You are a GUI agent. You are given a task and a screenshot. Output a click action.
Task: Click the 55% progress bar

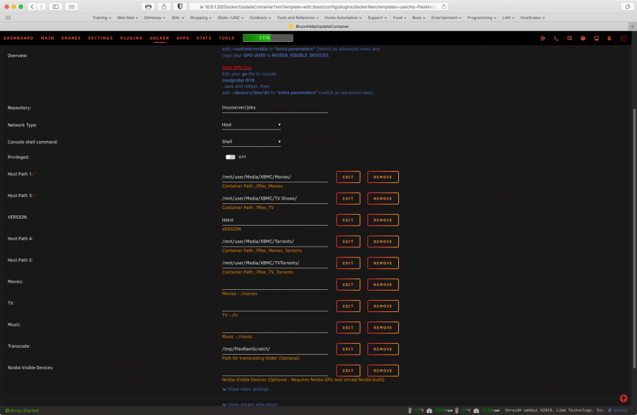(268, 37)
